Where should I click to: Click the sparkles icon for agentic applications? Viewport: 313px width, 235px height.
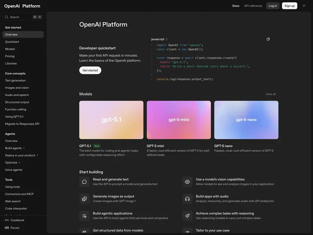pyautogui.click(x=84, y=216)
